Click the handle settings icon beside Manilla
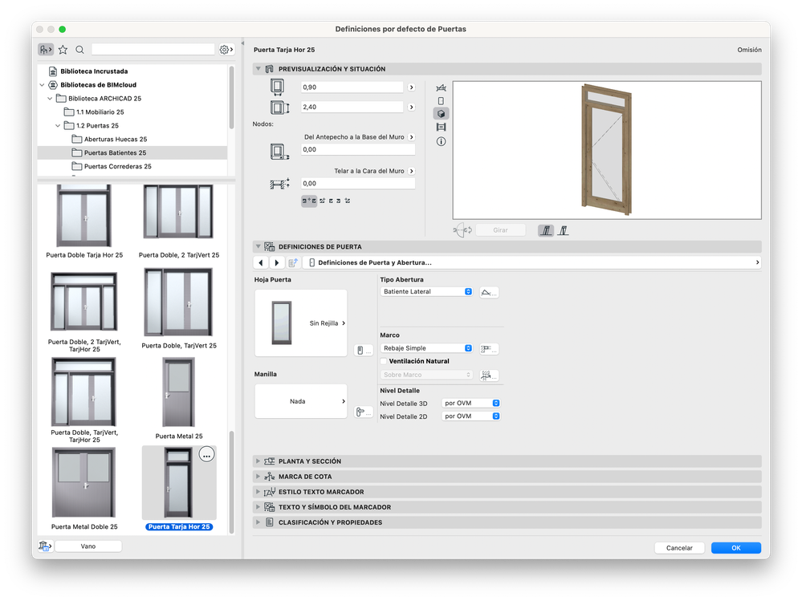Viewport: 802px width, 601px height. point(363,412)
